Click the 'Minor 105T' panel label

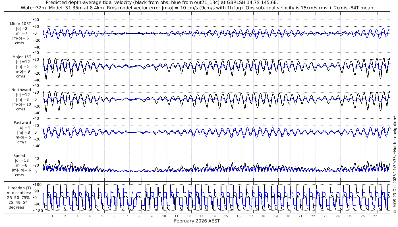pyautogui.click(x=20, y=24)
